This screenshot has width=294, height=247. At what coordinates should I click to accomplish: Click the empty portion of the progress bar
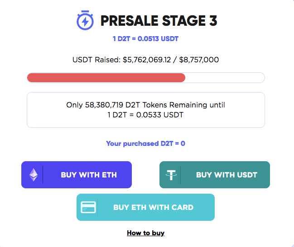click(x=225, y=78)
